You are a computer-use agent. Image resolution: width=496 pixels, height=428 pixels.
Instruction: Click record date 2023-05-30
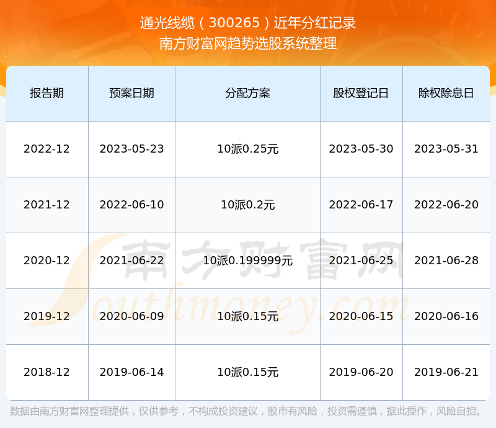[361, 149]
